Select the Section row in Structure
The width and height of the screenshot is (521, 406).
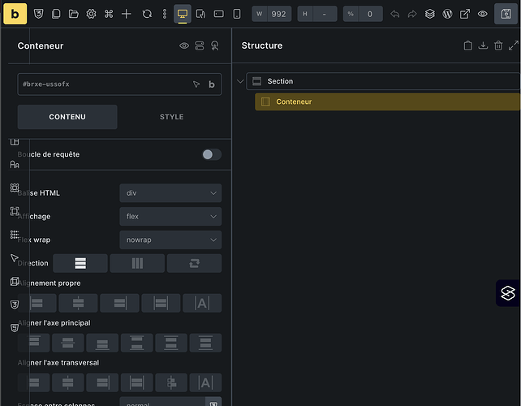coord(383,81)
